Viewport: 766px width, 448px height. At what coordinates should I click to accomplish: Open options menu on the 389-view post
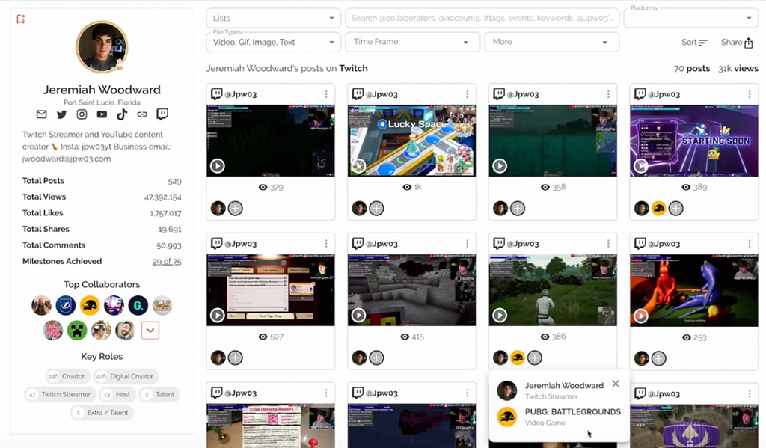tap(750, 94)
